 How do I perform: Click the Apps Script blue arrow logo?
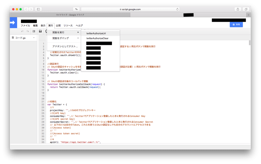click(x=13, y=22)
